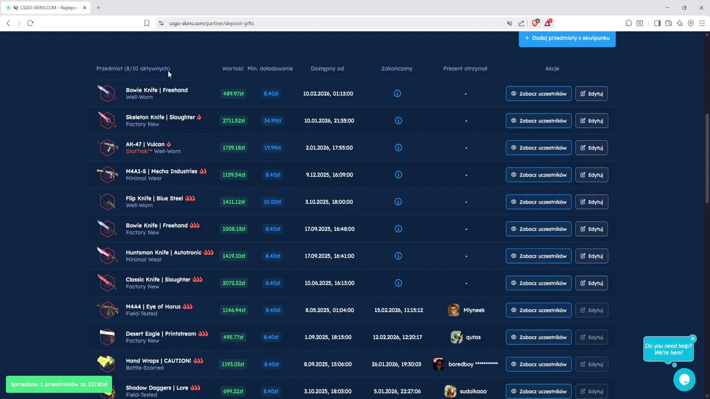This screenshot has width=710, height=399.
Task: Click 'Dodaj przedmioty z ekwipunku' button
Action: point(567,38)
